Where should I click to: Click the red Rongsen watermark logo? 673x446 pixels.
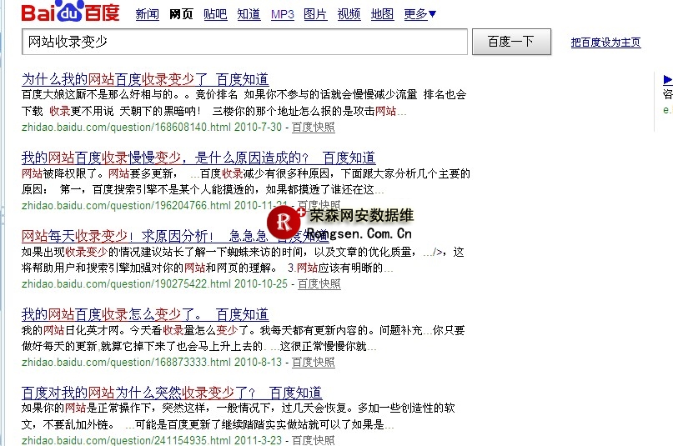pos(287,222)
